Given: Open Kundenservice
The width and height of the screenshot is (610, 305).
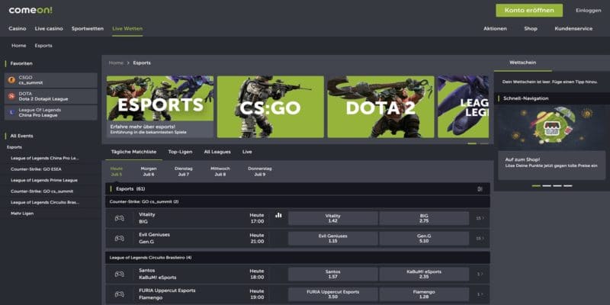Looking at the screenshot, I should click(573, 28).
